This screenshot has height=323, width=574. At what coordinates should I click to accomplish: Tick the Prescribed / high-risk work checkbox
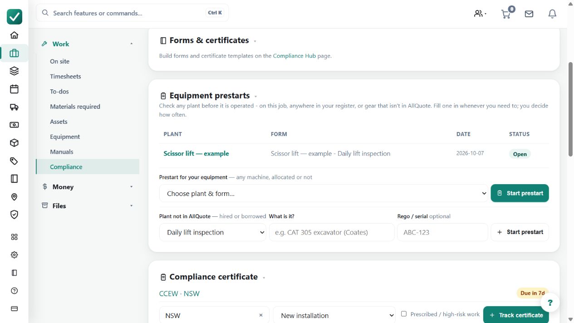tap(404, 314)
